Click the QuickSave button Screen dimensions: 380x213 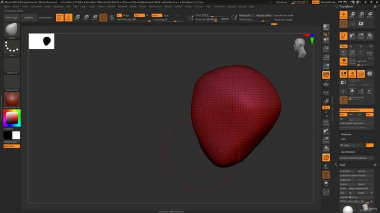[281, 2]
